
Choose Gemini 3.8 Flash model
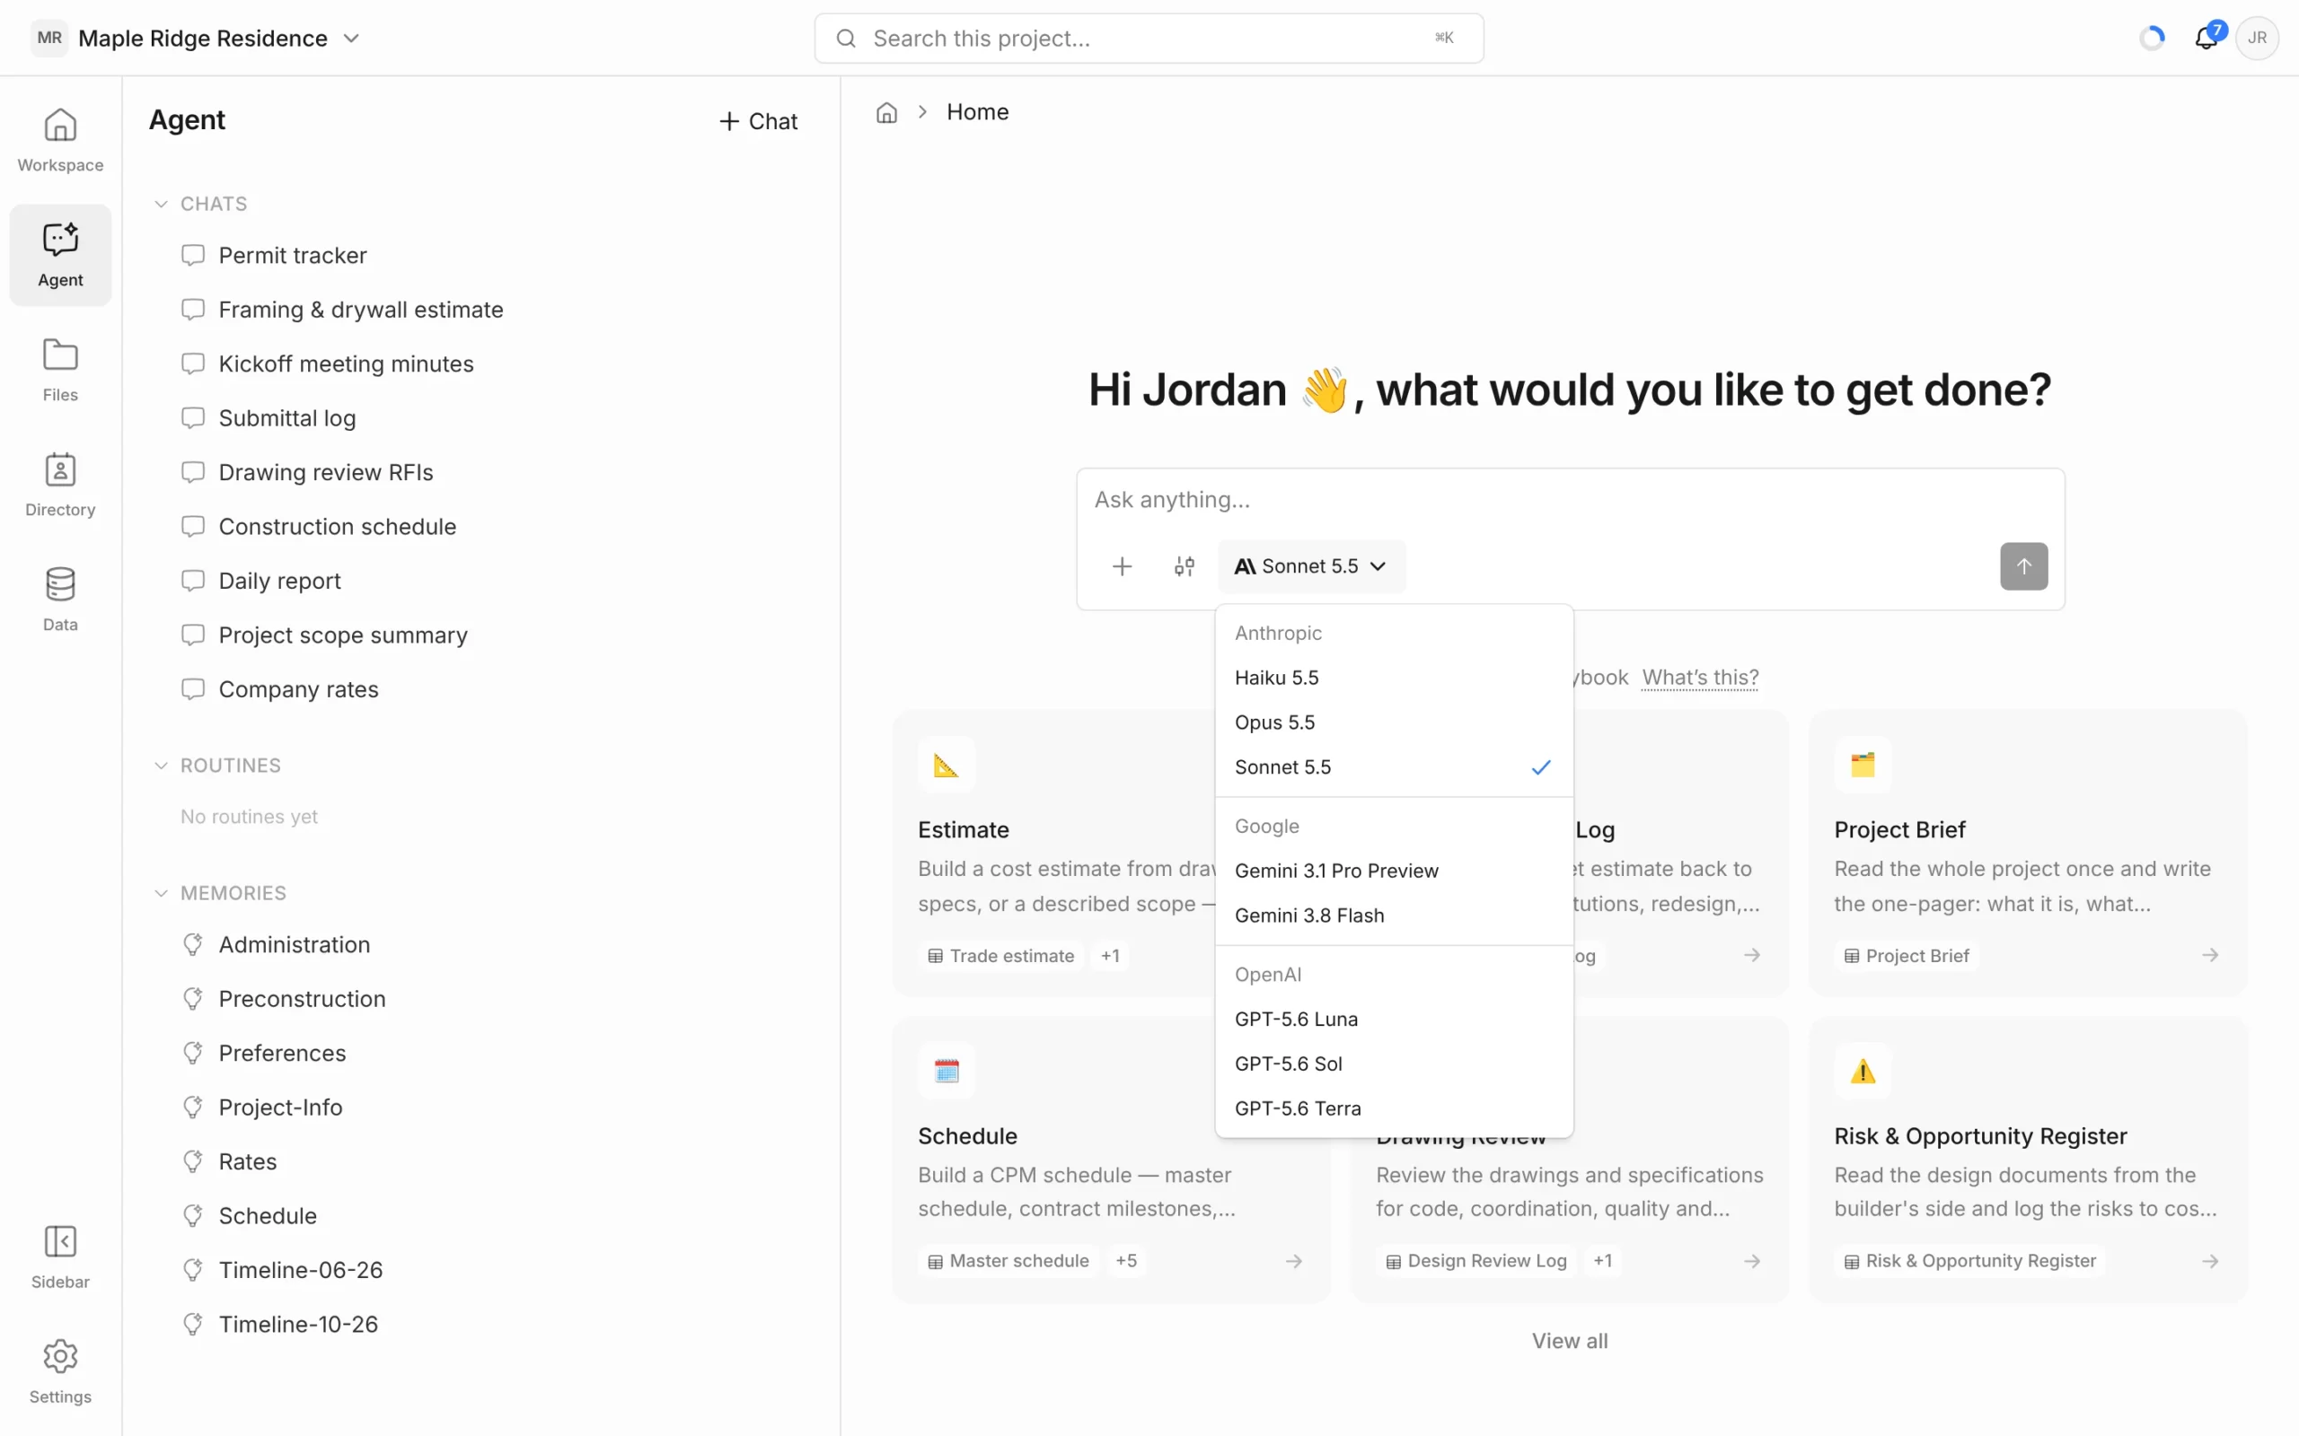point(1394,915)
